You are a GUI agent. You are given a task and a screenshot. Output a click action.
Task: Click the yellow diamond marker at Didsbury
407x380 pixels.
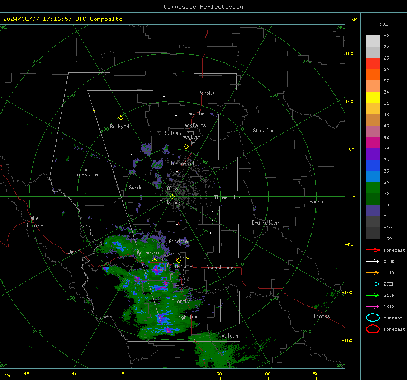[x=172, y=197]
